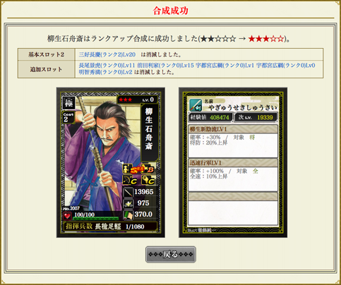Screen dimensions: 341x285
Task: Open the 前田利家(ランク0)Lv15 link
Action: [165, 66]
